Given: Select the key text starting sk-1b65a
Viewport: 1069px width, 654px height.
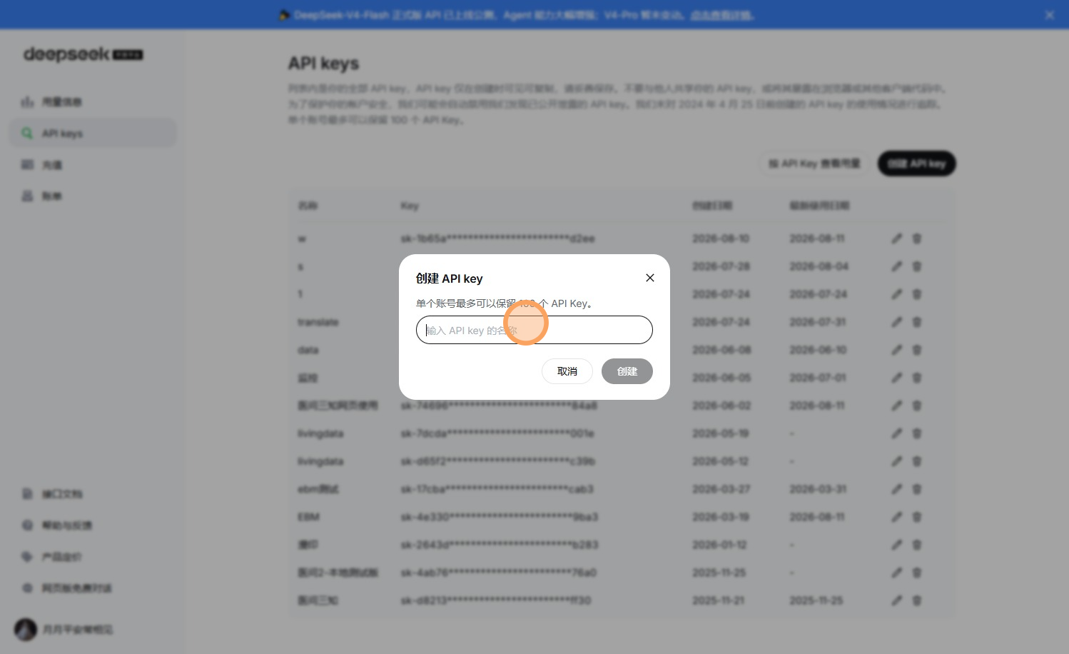Looking at the screenshot, I should (497, 238).
